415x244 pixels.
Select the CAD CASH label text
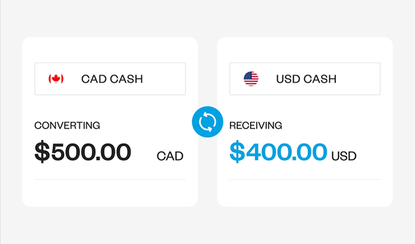(112, 79)
